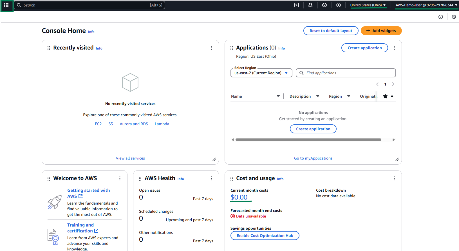Viewport: 459px width, 251px height.
Task: Click the $0.00 current month costs value
Action: [x=239, y=197]
